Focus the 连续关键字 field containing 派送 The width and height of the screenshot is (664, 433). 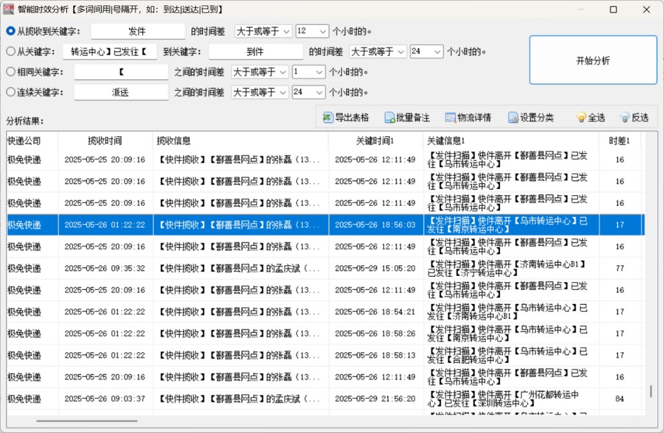(x=121, y=92)
